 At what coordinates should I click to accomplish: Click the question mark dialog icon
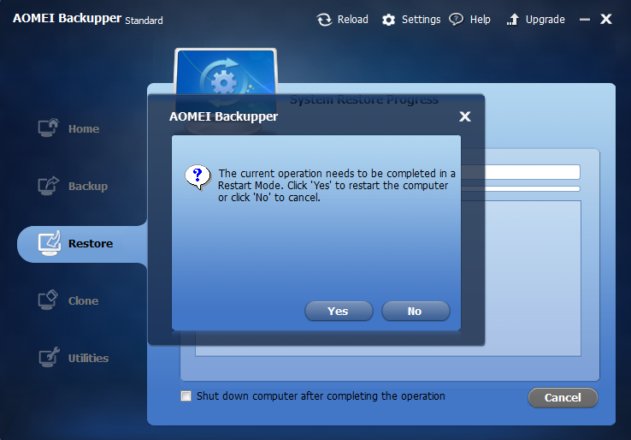[198, 177]
